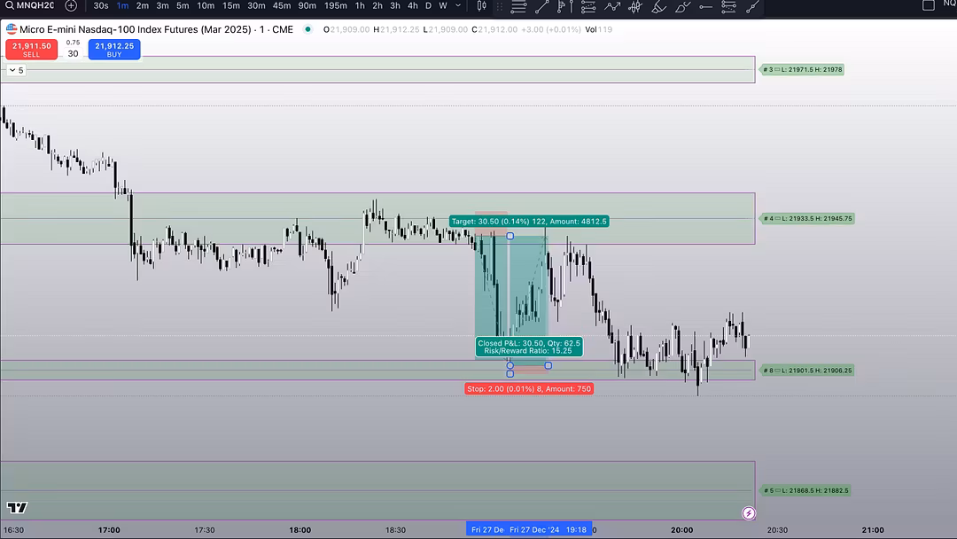Select the trend line drawing tool

(541, 7)
